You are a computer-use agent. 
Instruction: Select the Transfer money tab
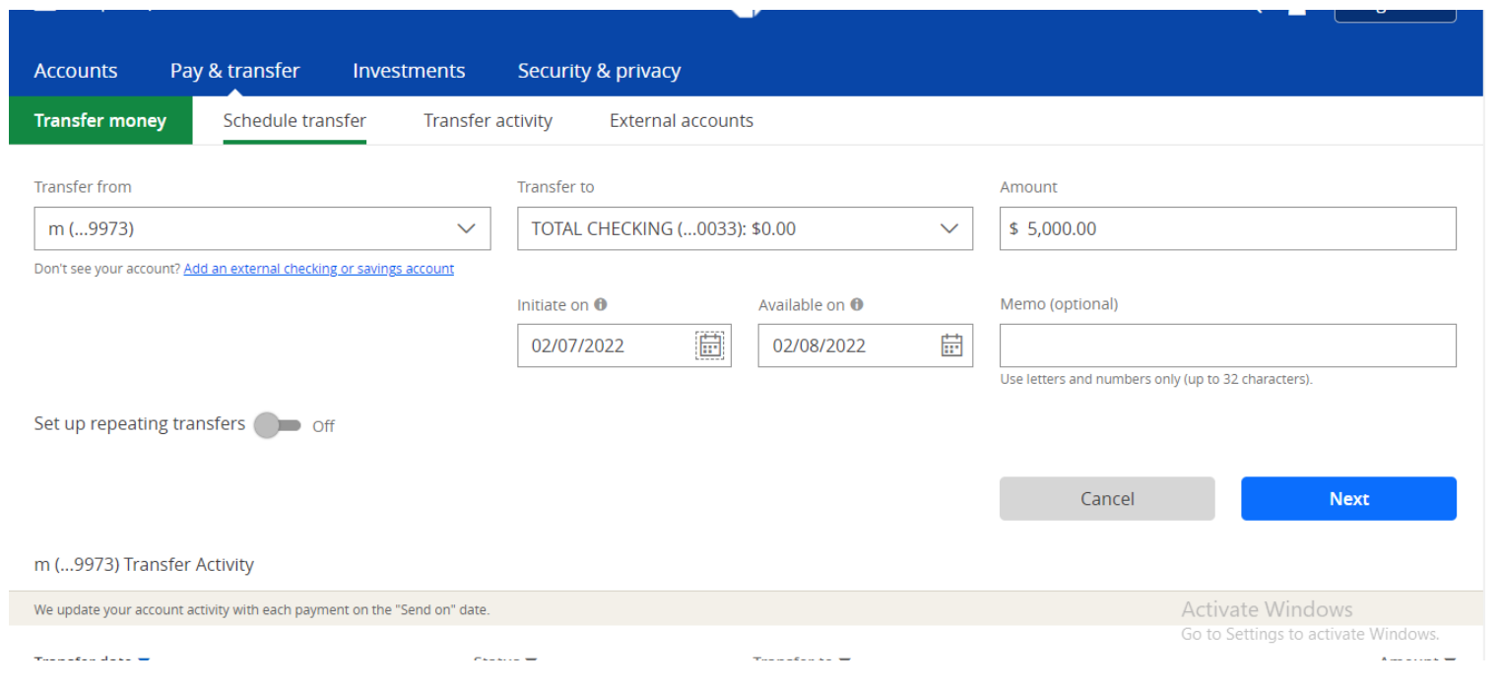100,121
